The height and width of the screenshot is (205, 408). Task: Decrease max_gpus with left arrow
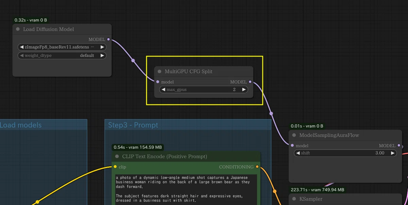click(x=164, y=90)
